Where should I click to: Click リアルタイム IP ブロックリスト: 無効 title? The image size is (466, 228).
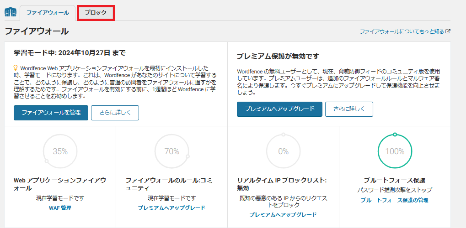(282, 184)
